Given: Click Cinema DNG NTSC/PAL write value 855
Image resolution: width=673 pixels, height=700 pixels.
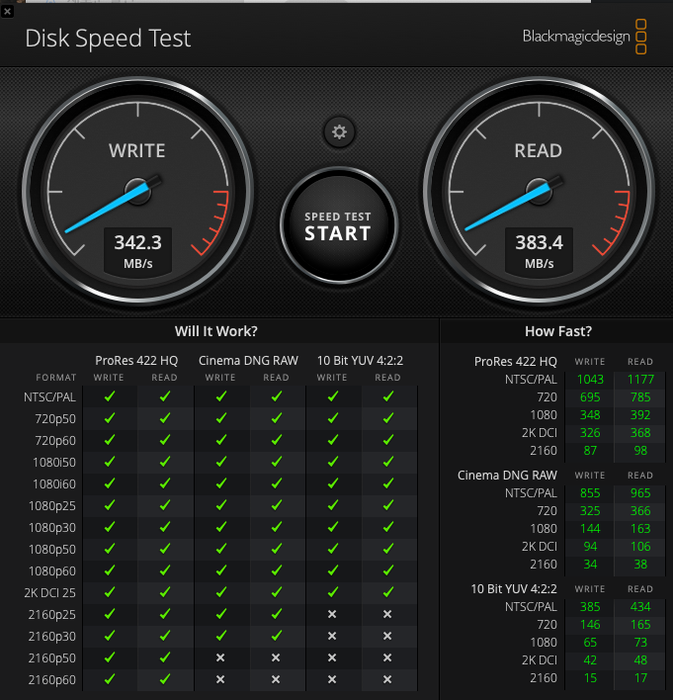Looking at the screenshot, I should click(x=590, y=493).
